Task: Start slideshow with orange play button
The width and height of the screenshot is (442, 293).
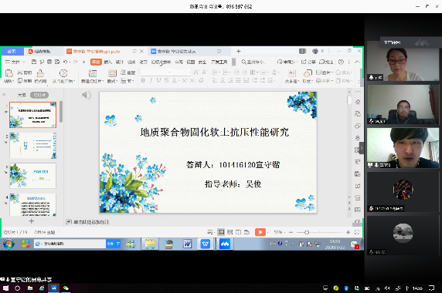Action: [x=260, y=232]
